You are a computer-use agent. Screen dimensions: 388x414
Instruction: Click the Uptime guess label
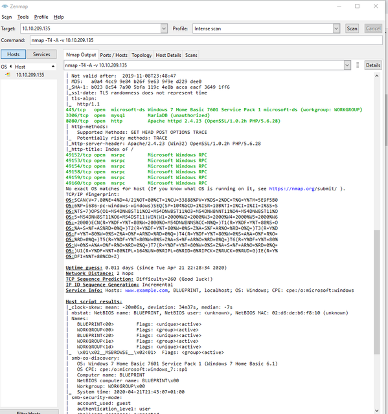click(x=84, y=268)
